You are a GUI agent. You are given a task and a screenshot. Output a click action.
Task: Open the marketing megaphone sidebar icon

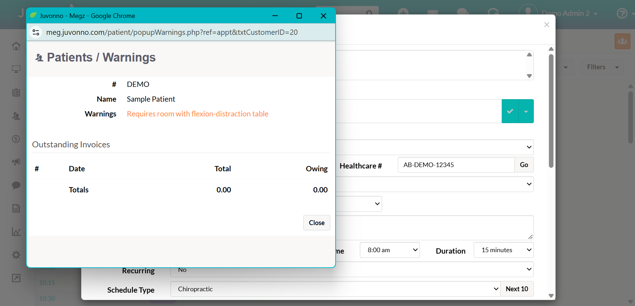16,162
